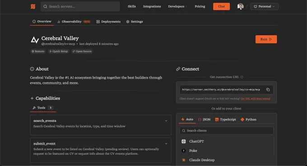Open the Deployments tab

pos(108,22)
